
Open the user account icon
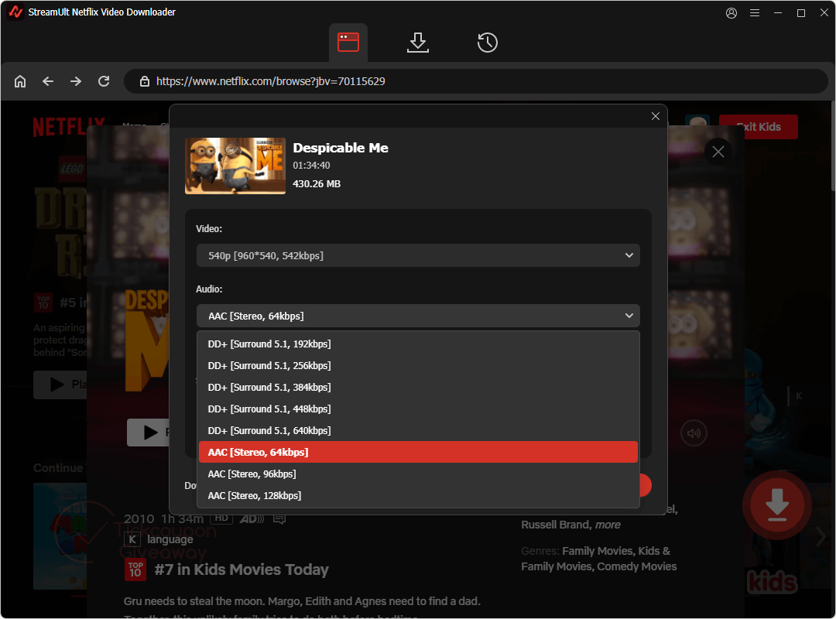pyautogui.click(x=731, y=13)
